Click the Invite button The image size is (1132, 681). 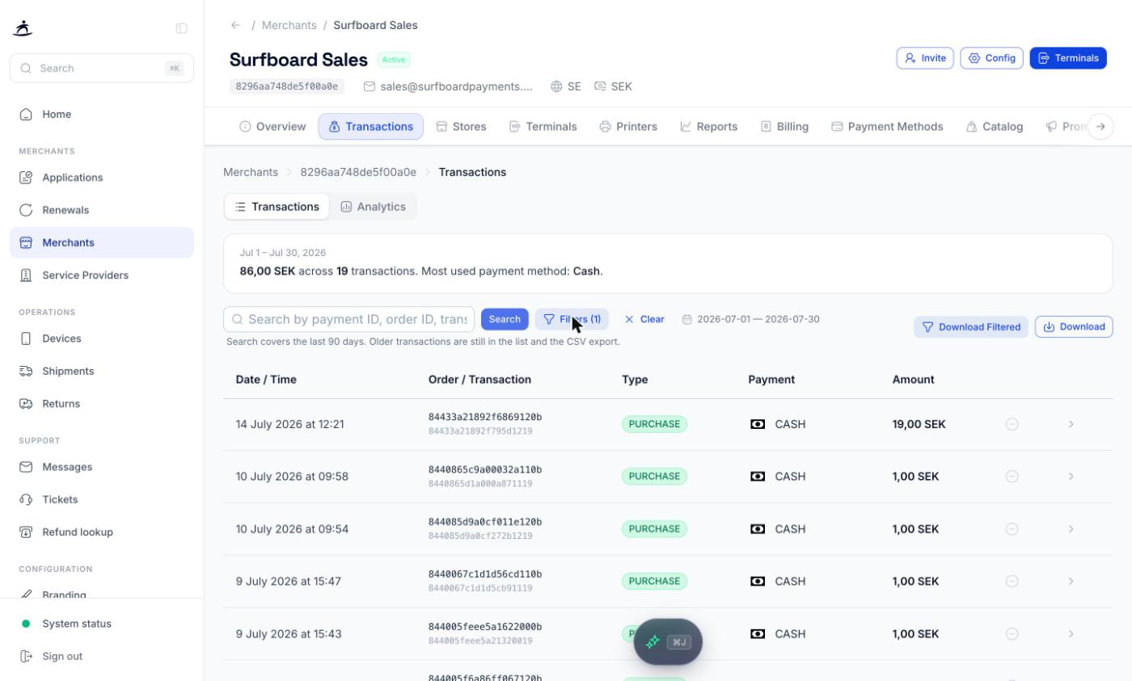coord(925,58)
